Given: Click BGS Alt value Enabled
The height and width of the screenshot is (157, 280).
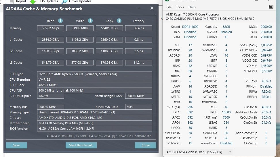Looking at the screenshot, I should pyautogui.click(x=226, y=32).
